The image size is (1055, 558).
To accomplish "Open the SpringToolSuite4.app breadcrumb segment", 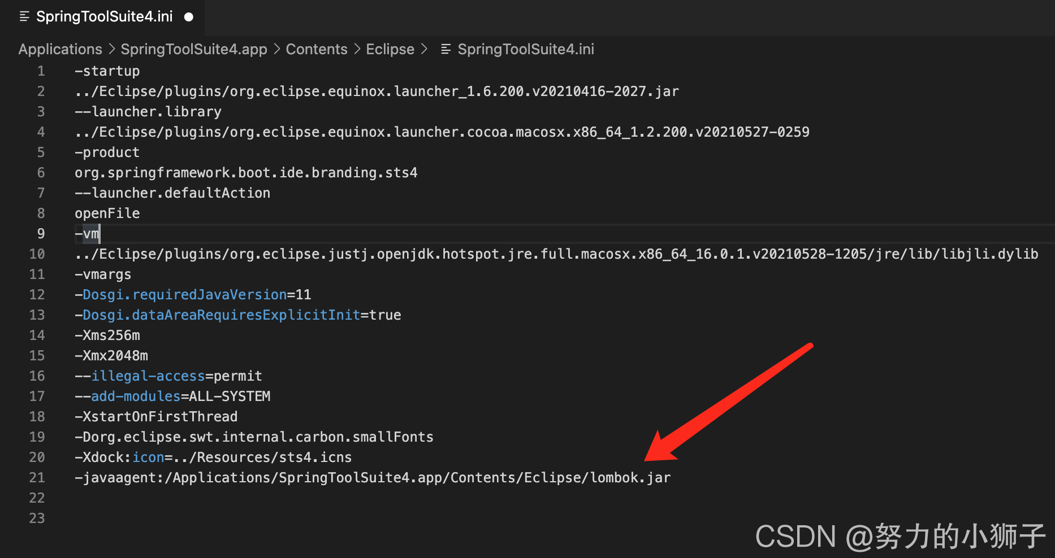I will click(x=194, y=49).
